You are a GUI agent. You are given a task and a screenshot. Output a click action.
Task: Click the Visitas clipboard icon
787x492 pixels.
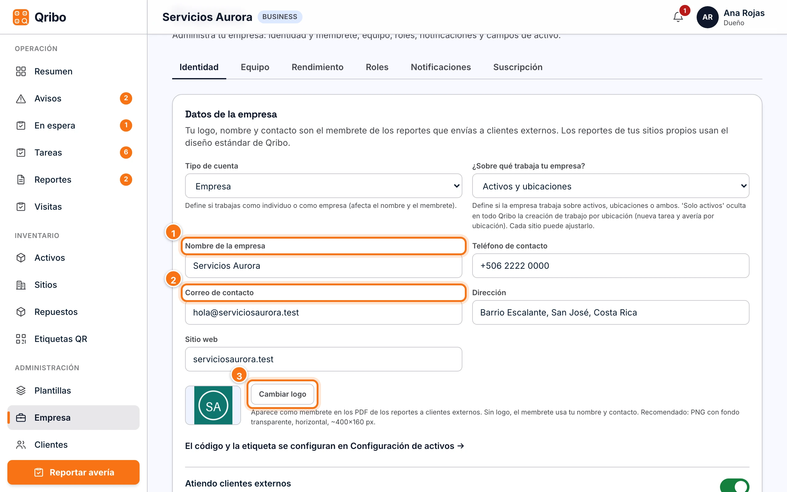(21, 207)
